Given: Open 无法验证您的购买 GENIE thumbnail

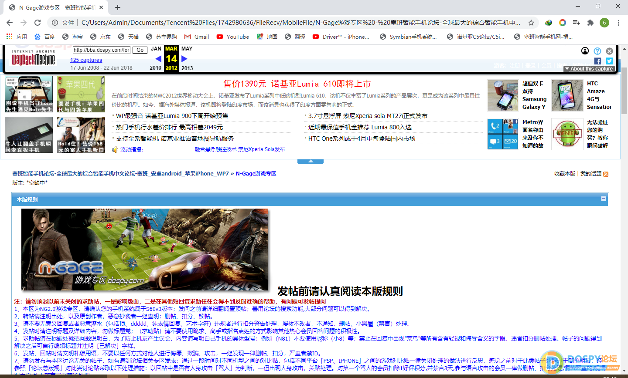Looking at the screenshot, I should pos(567,134).
